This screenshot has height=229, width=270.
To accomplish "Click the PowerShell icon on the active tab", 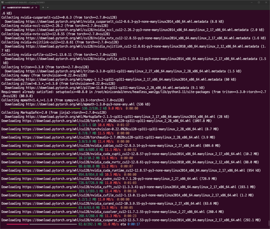I will [x=4, y=7].
